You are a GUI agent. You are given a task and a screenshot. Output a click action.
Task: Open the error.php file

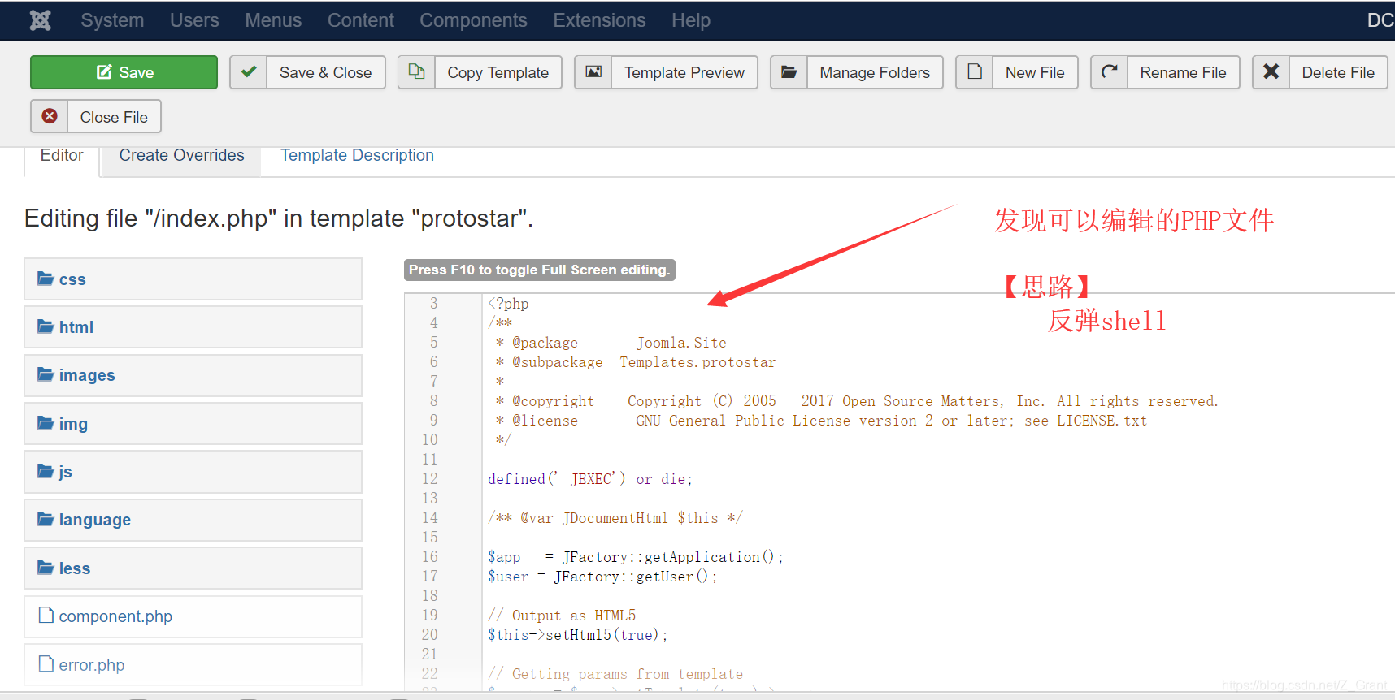click(193, 664)
